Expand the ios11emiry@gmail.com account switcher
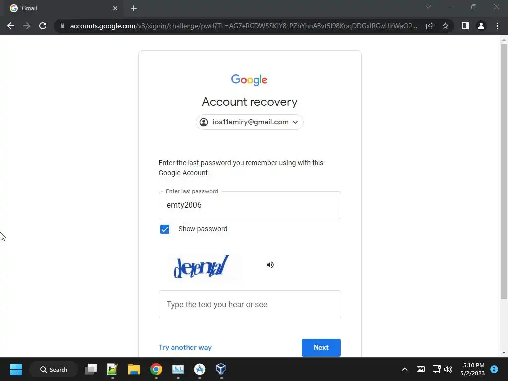 [x=250, y=122]
